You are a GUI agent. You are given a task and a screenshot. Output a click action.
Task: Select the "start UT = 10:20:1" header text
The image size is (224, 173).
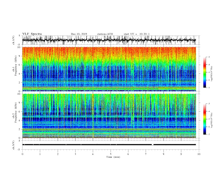pyautogui.click(x=137, y=34)
